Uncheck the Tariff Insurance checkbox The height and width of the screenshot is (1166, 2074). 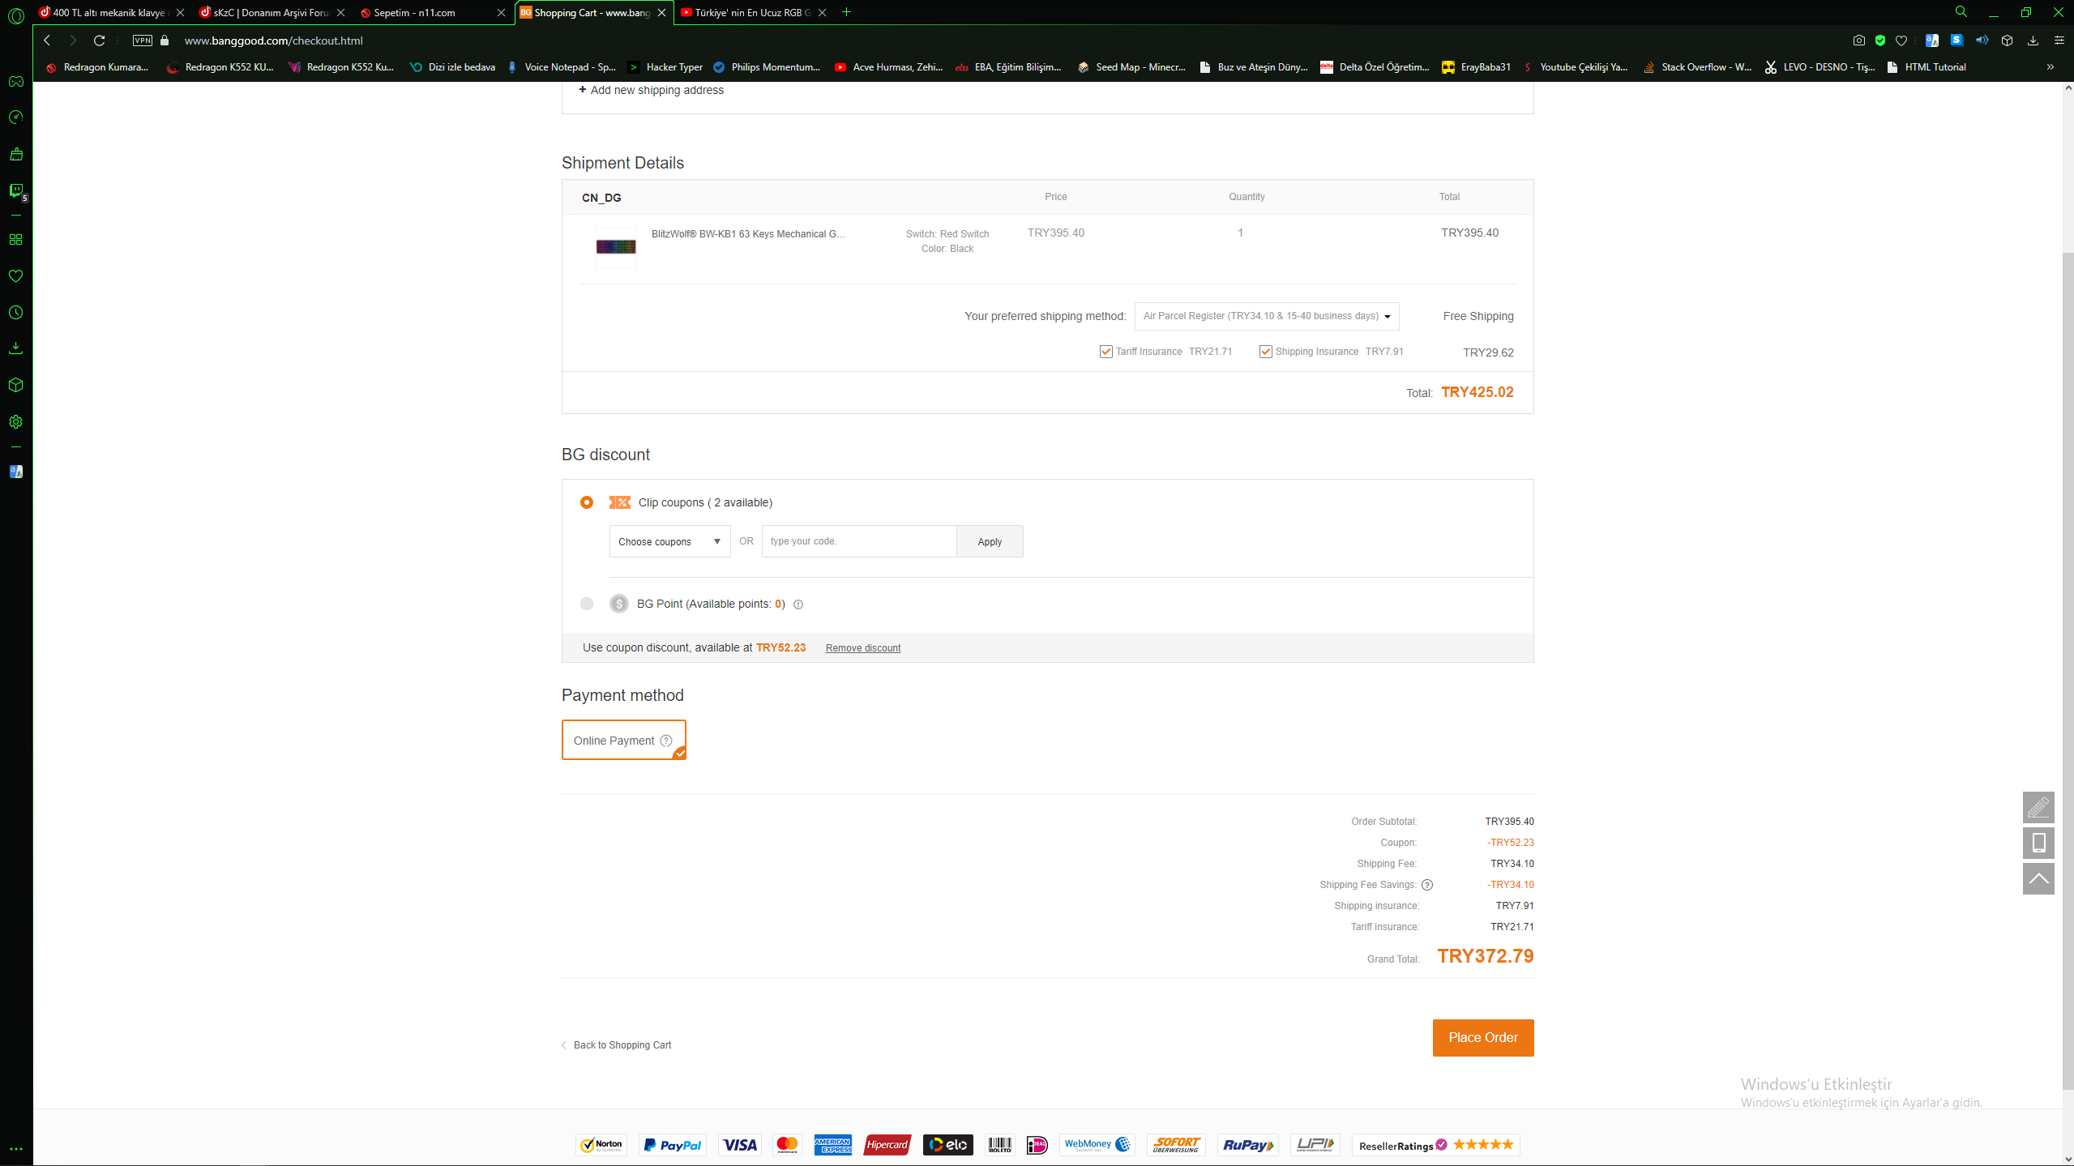coord(1105,352)
